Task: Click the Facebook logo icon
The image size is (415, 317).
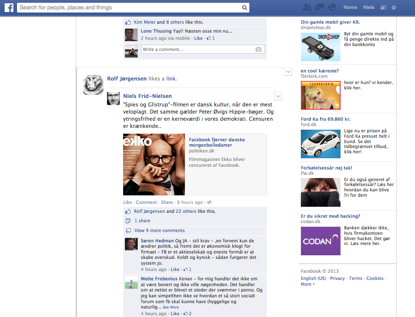Action: click(x=9, y=7)
